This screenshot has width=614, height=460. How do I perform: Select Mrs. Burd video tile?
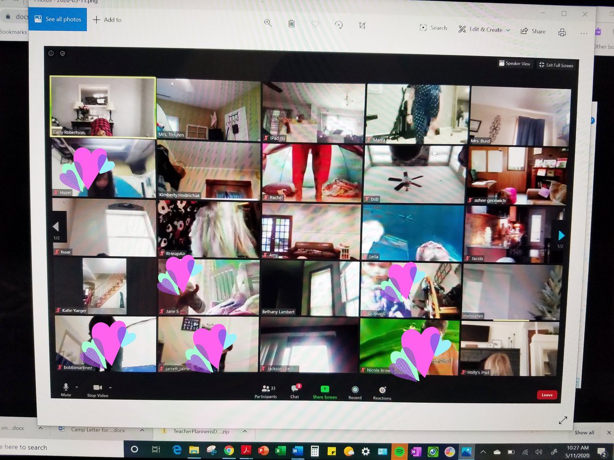point(520,116)
